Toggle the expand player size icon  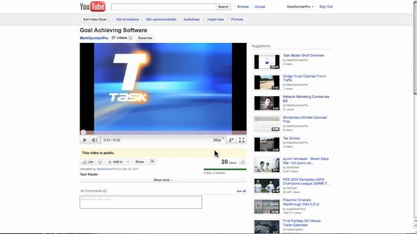[231, 140]
